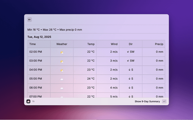Click Show 9-Day Summary action
193x120 pixels.
(x=147, y=101)
